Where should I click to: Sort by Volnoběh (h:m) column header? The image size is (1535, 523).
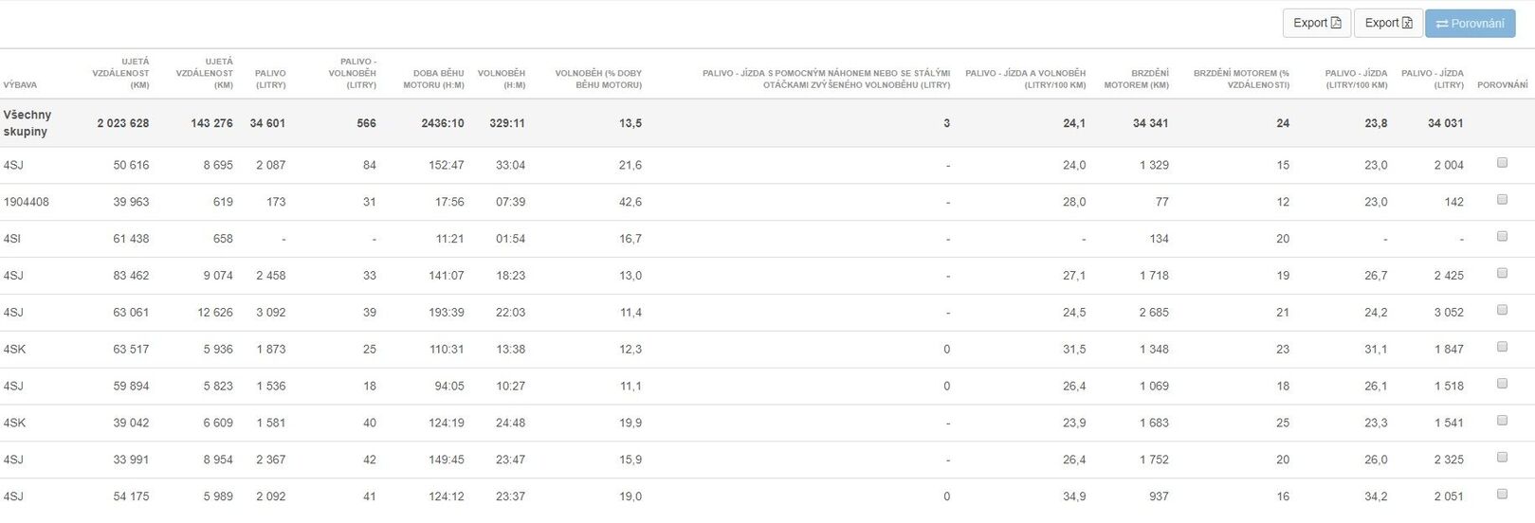[502, 79]
